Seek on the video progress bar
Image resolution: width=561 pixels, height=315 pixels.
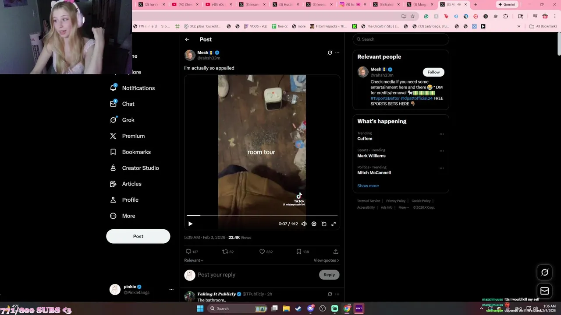(x=262, y=215)
